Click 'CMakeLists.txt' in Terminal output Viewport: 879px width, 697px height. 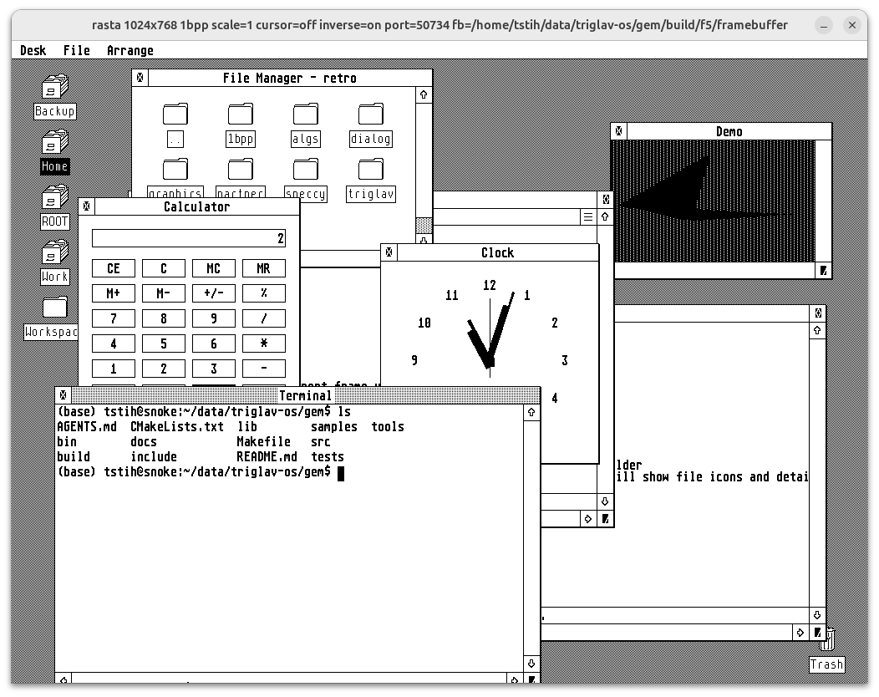(x=177, y=427)
